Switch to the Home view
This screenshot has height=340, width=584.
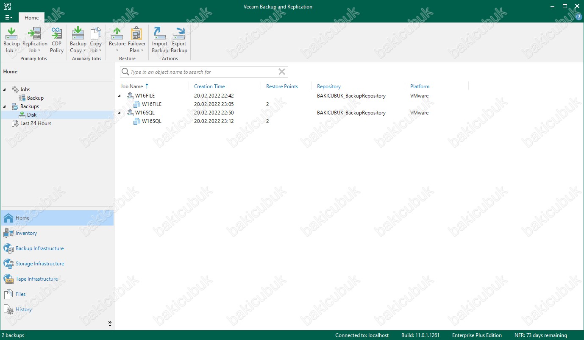(x=57, y=218)
